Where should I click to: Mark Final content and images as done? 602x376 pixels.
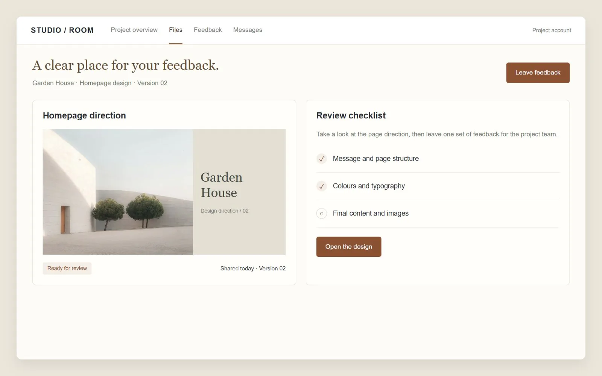click(321, 214)
